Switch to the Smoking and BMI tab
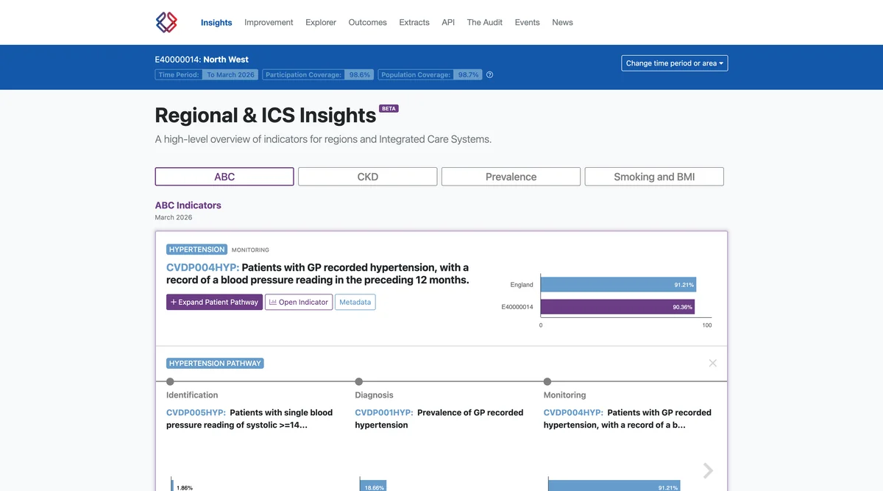883x491 pixels. click(x=654, y=177)
